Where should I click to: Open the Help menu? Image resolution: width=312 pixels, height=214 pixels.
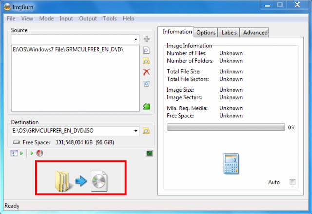point(128,19)
